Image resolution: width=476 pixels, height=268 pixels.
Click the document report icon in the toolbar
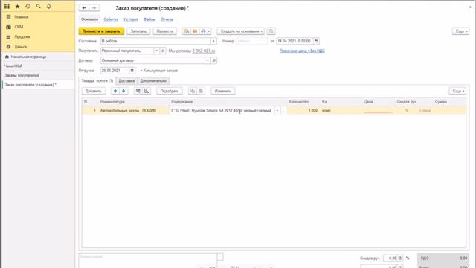point(187,31)
